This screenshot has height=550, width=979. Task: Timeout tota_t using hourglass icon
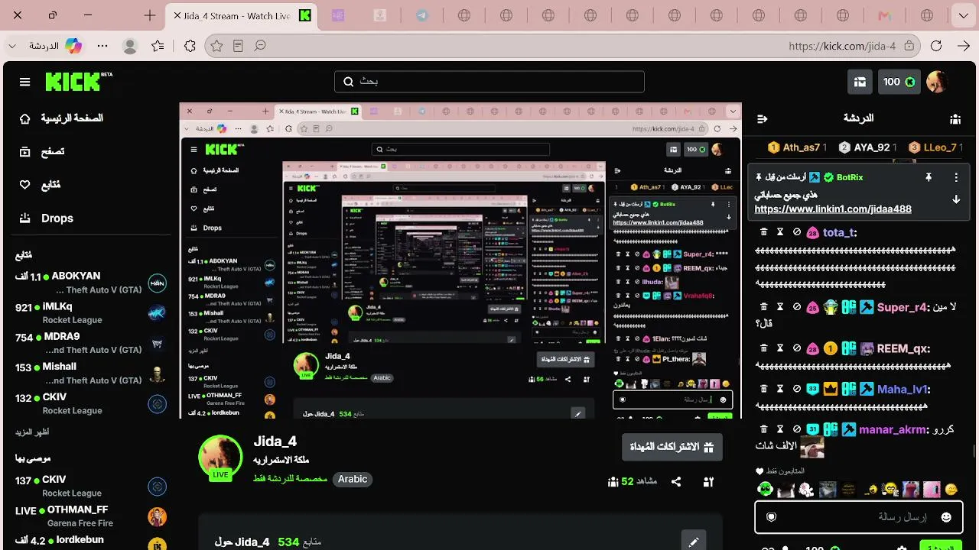point(780,232)
